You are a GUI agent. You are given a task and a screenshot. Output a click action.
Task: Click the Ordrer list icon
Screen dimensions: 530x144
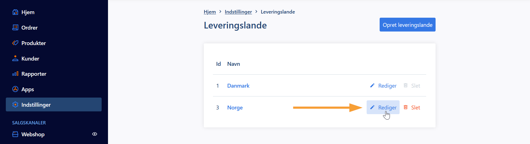(15, 27)
